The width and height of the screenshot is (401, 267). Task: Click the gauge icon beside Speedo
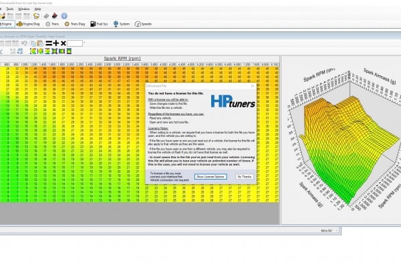pyautogui.click(x=138, y=24)
